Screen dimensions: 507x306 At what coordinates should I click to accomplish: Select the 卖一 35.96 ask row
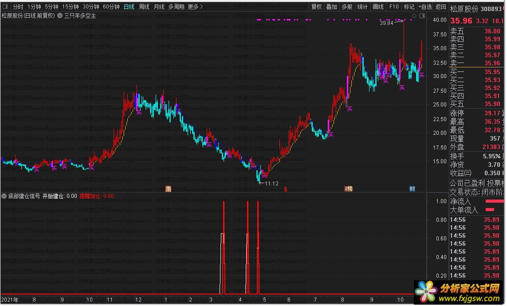click(x=476, y=63)
